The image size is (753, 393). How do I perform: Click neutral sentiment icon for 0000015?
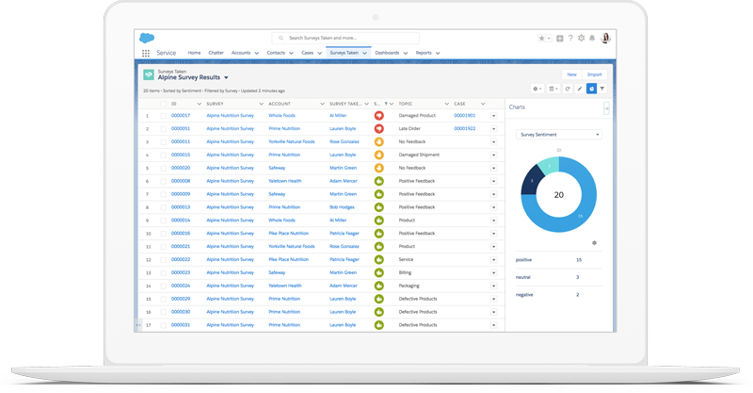coord(379,155)
